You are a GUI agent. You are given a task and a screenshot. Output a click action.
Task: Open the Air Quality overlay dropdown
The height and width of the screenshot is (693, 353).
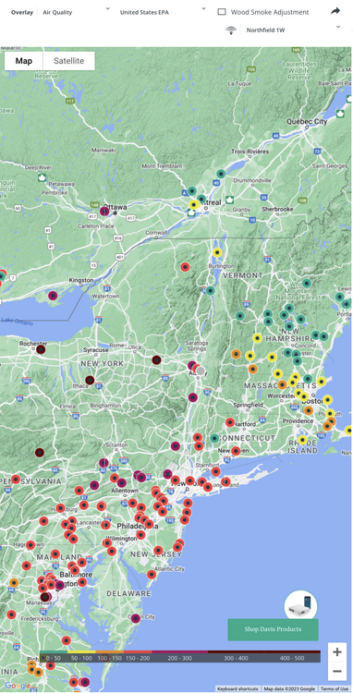pyautogui.click(x=76, y=12)
